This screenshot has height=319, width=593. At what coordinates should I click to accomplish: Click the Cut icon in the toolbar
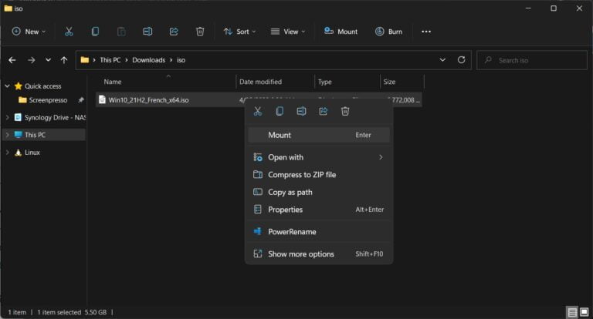point(69,32)
